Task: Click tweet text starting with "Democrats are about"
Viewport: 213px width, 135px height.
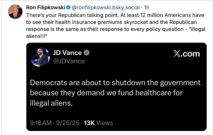Action: pyautogui.click(x=115, y=93)
